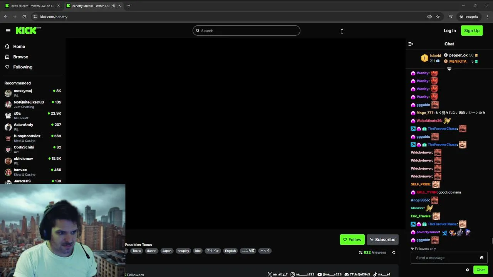Open nanatty_7 X profile link
This screenshot has width=493, height=277.
point(278,274)
